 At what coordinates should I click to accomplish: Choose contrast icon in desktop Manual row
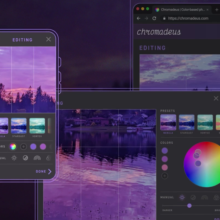pyautogui.click(x=193, y=197)
